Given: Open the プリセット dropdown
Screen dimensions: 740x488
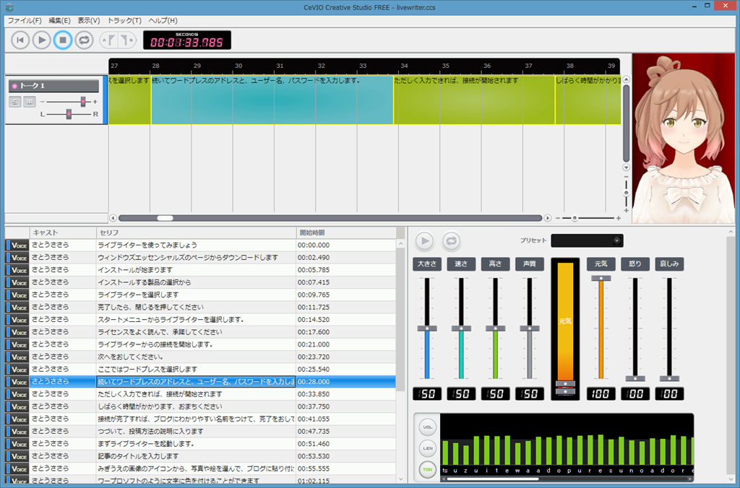Looking at the screenshot, I should (x=587, y=240).
